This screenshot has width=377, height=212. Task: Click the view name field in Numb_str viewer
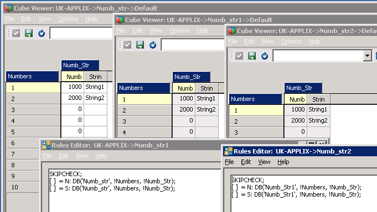pos(81,33)
